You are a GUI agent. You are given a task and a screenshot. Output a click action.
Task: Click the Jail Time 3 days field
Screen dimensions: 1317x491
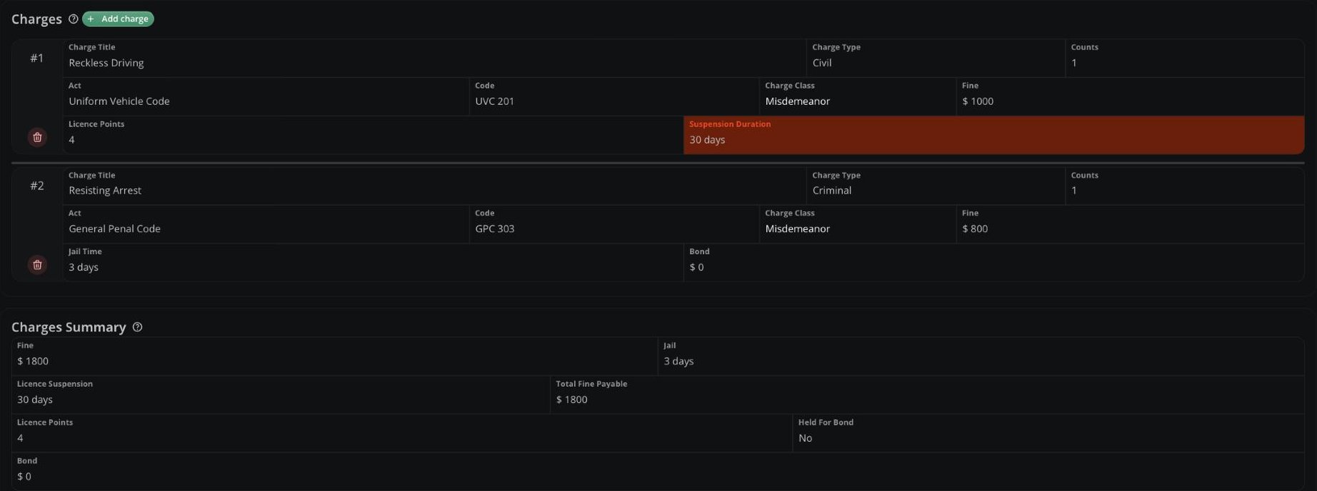(x=373, y=263)
